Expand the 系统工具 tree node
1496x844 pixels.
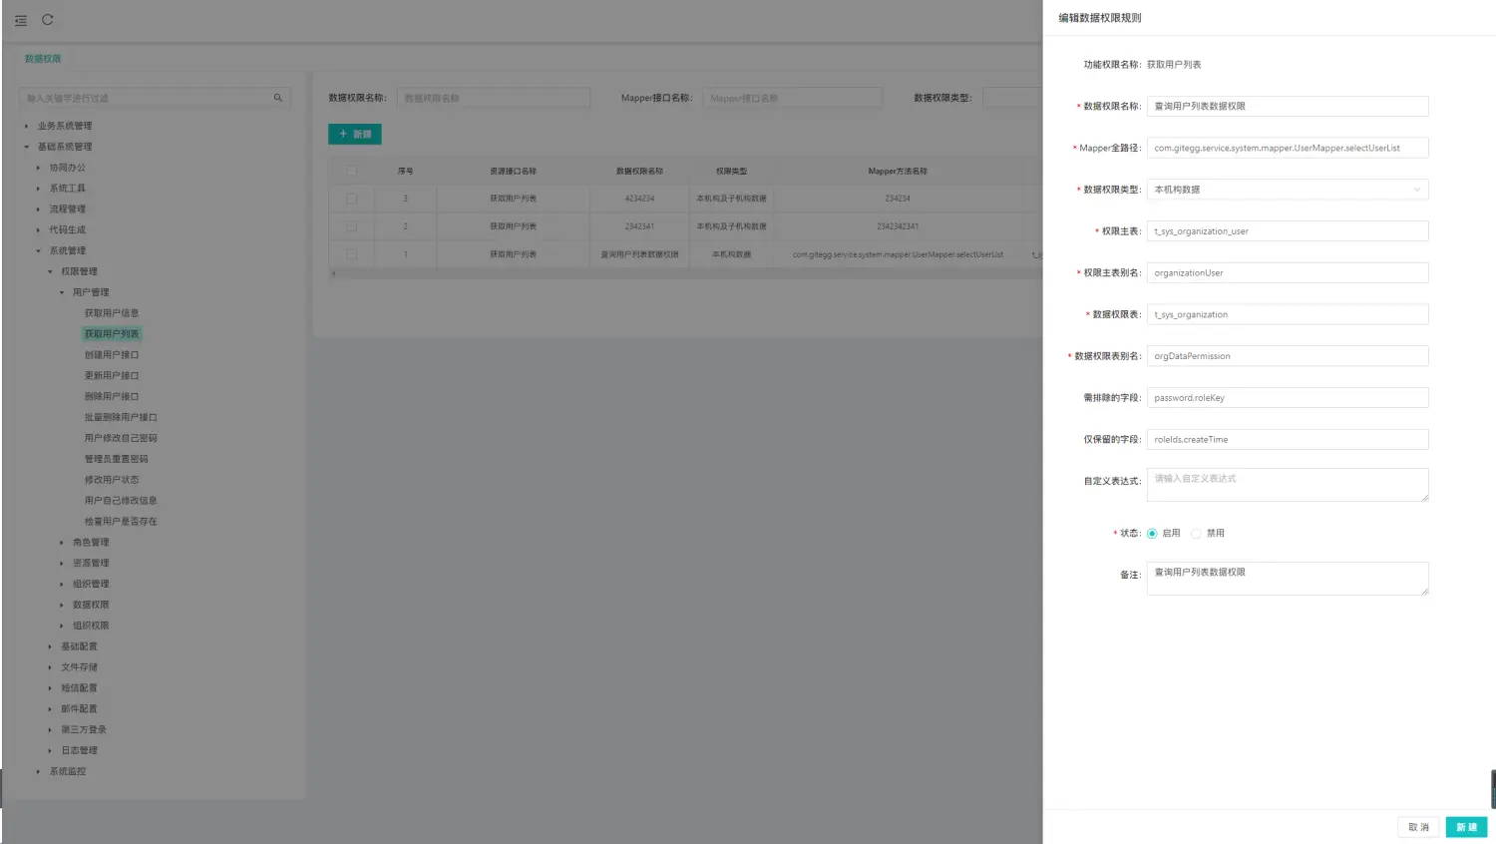tap(38, 189)
